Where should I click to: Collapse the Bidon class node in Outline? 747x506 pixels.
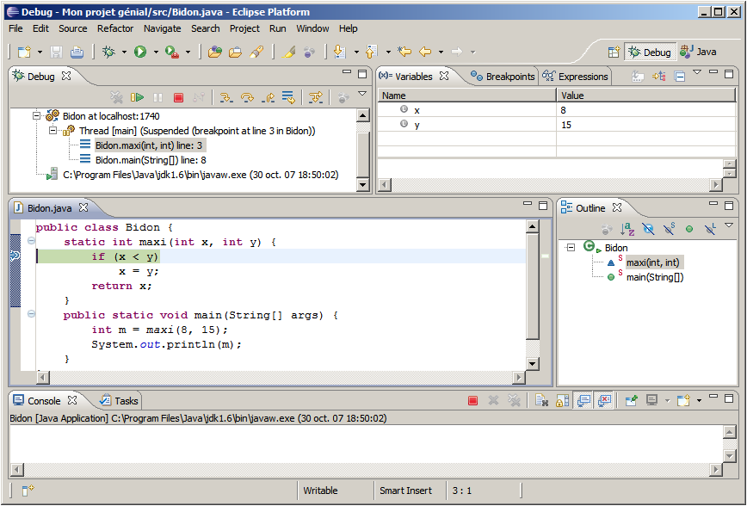pos(570,248)
